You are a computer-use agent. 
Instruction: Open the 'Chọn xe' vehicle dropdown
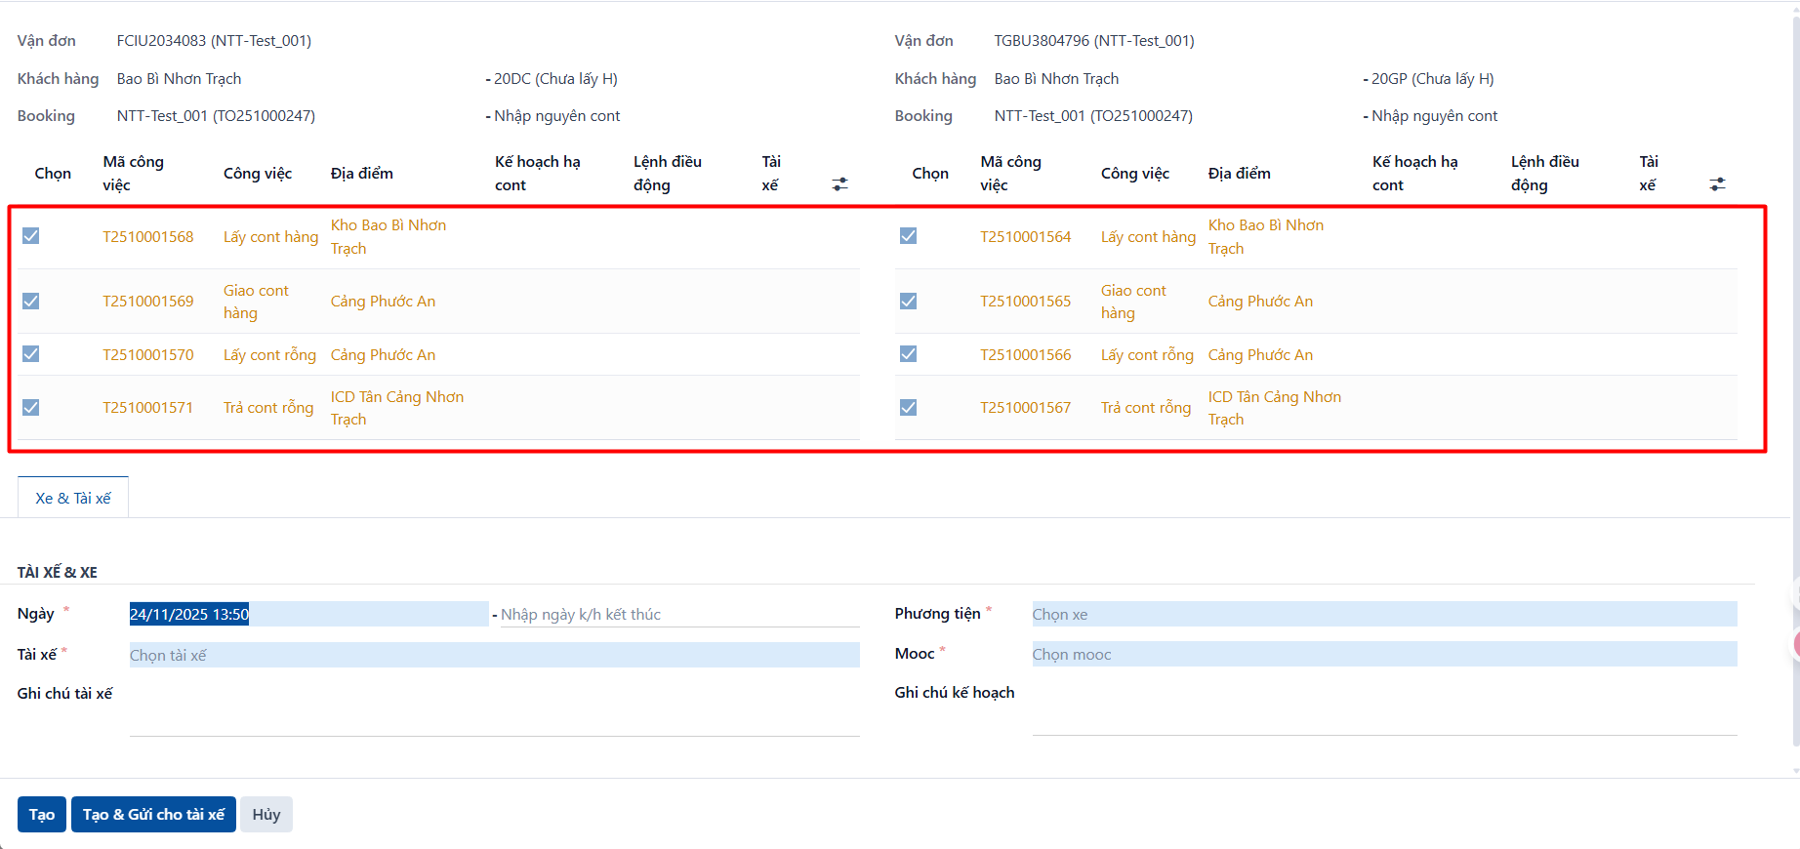coord(1384,614)
